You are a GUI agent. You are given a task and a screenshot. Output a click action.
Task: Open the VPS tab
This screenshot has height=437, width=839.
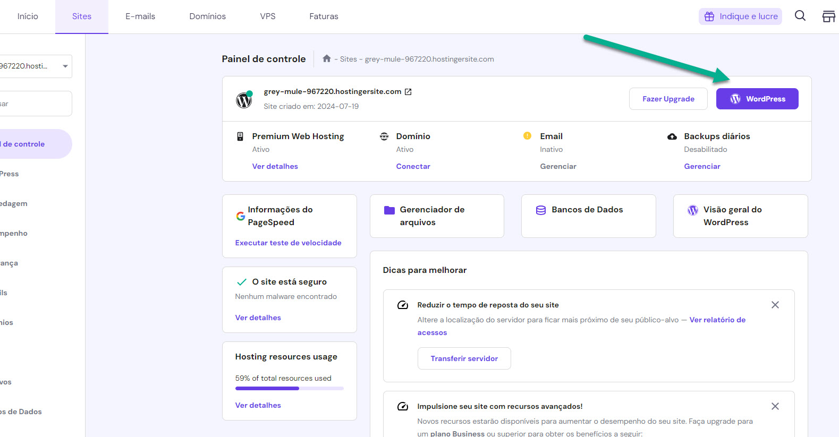point(268,16)
